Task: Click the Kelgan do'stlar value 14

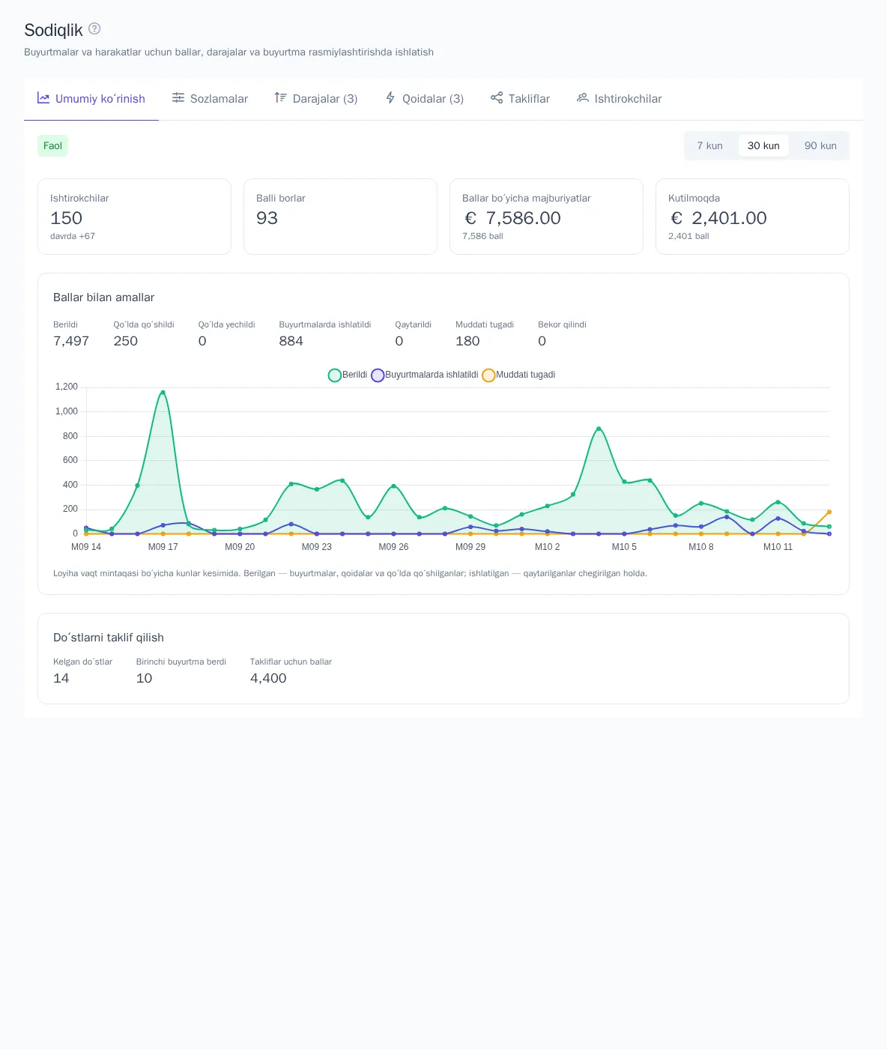Action: (x=61, y=678)
